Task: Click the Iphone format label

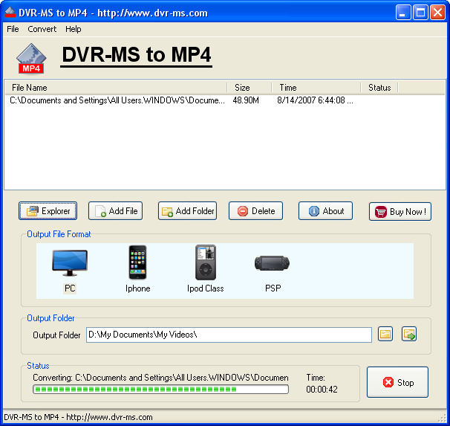Action: tap(138, 288)
